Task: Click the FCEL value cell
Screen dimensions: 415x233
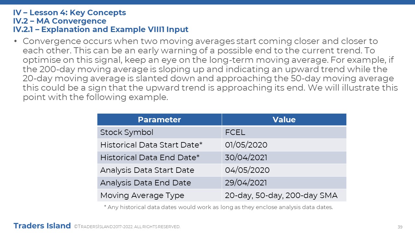Action: pyautogui.click(x=284, y=132)
